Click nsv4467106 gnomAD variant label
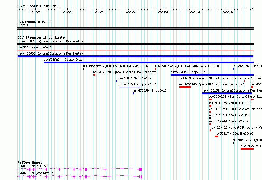Viewport: 262px width, 180px height. 210,78
